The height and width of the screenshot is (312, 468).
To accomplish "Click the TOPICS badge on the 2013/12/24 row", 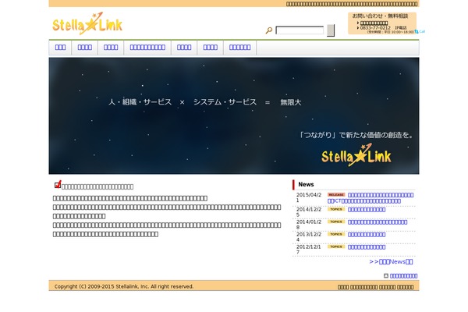I will click(x=336, y=234).
